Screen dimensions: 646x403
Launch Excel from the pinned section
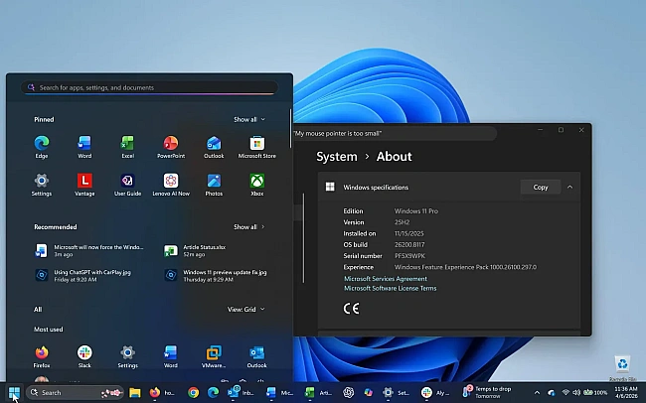(x=127, y=145)
